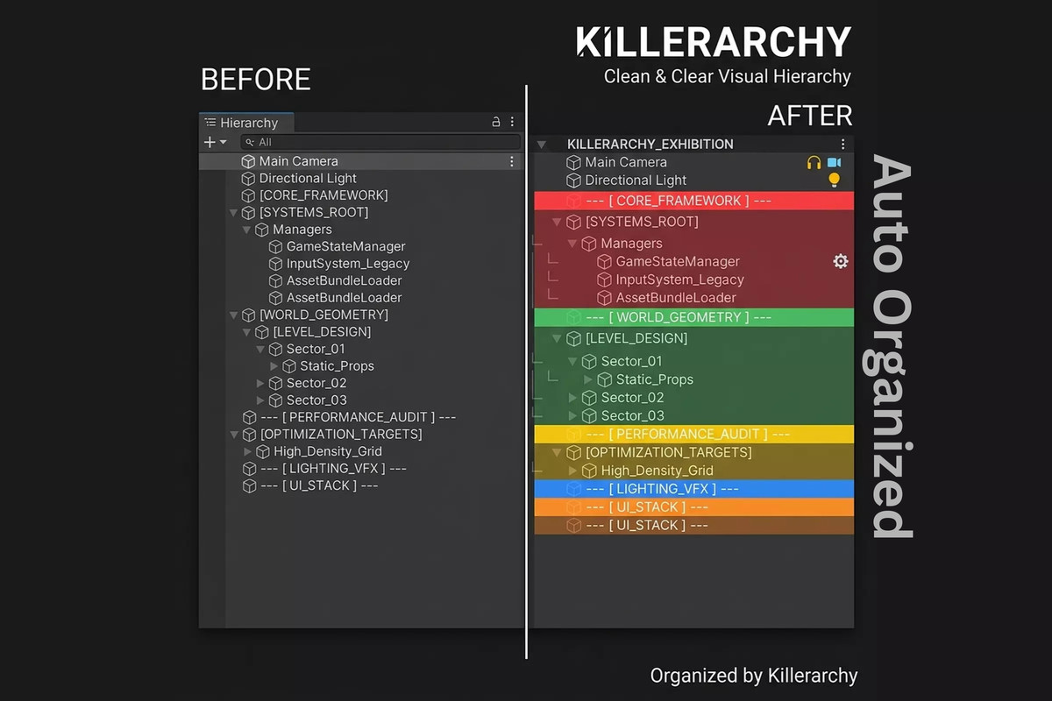The width and height of the screenshot is (1052, 701).
Task: Click the cube icon of After Static_Props
Action: 604,379
